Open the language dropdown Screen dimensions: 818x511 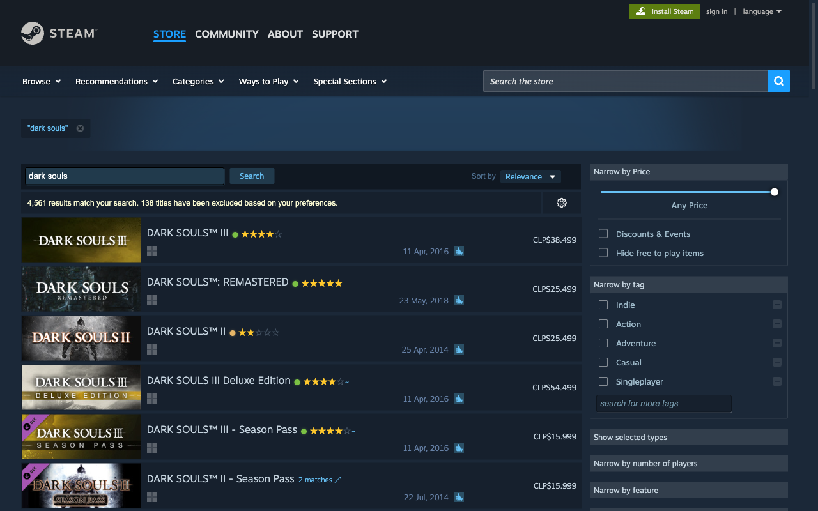click(762, 11)
